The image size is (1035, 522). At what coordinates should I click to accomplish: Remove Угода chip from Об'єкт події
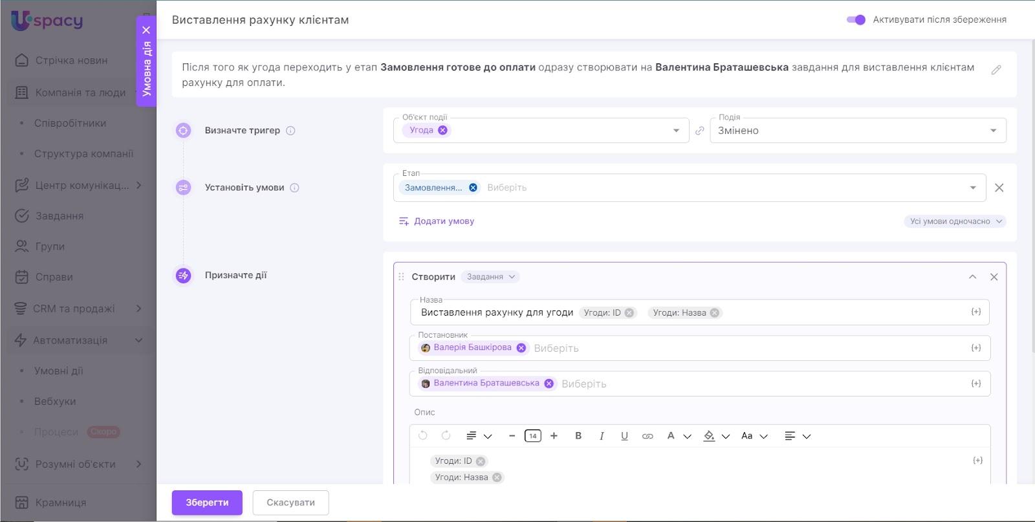click(x=442, y=130)
